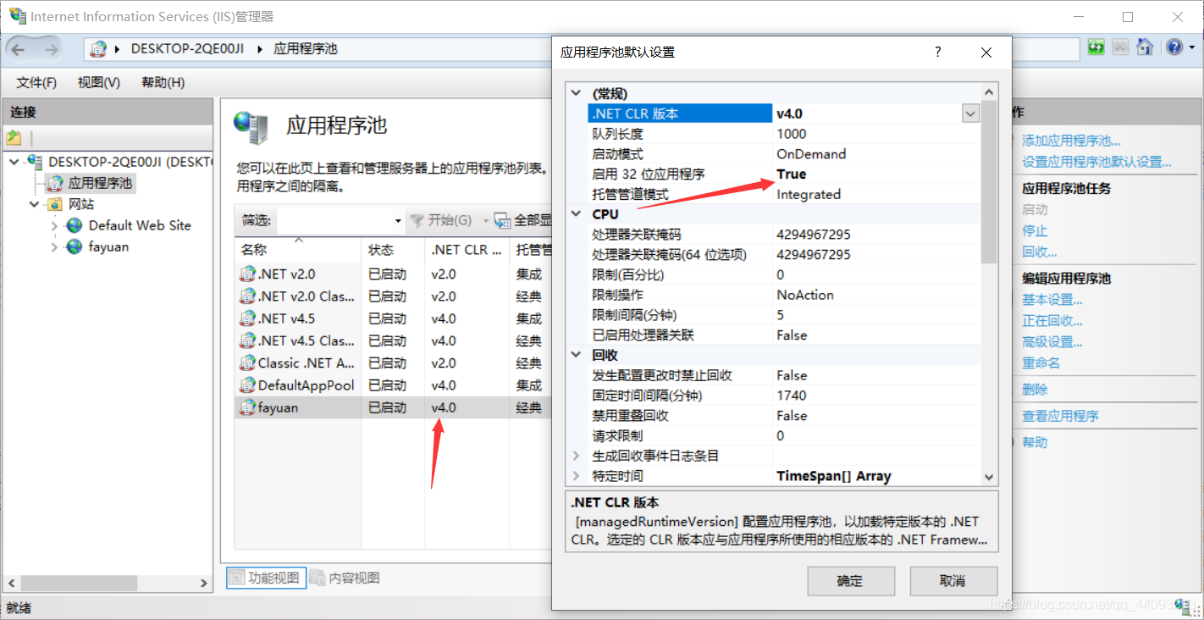Collapse the DESKTOP-2QE00JI server node
Viewport: 1204px width, 620px height.
(x=14, y=161)
